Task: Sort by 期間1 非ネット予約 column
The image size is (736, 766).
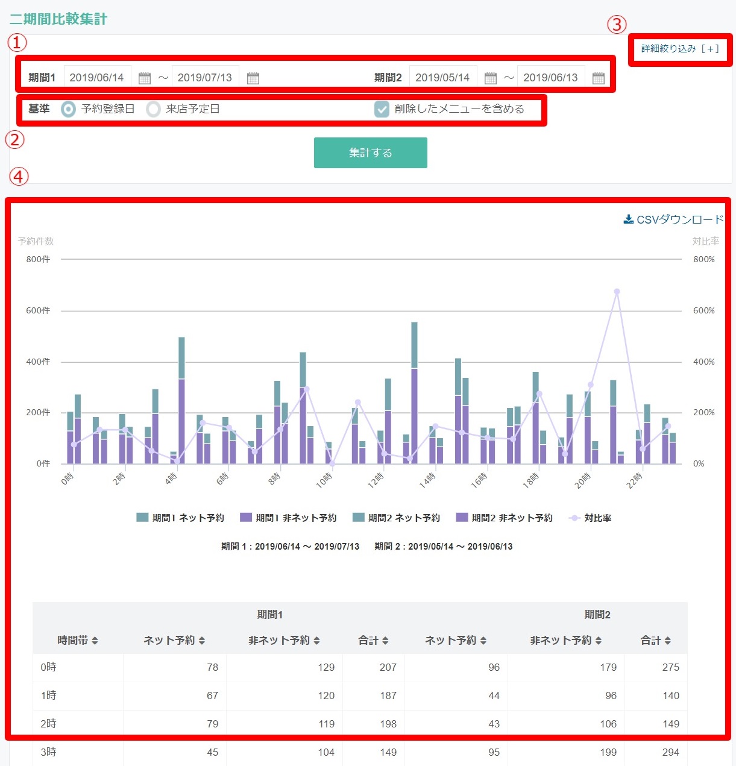Action: 284,641
